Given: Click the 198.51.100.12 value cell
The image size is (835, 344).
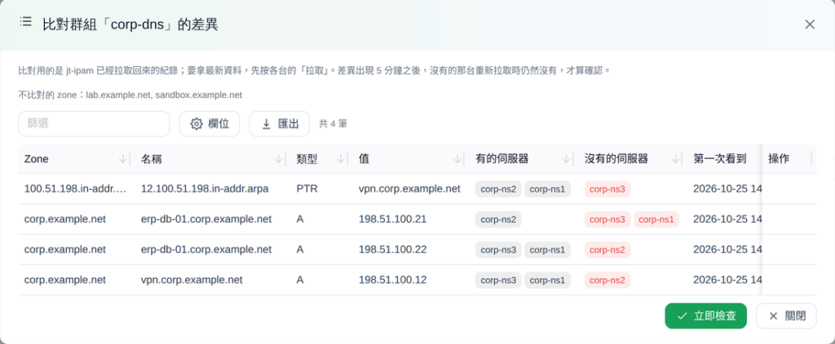Looking at the screenshot, I should [x=392, y=280].
